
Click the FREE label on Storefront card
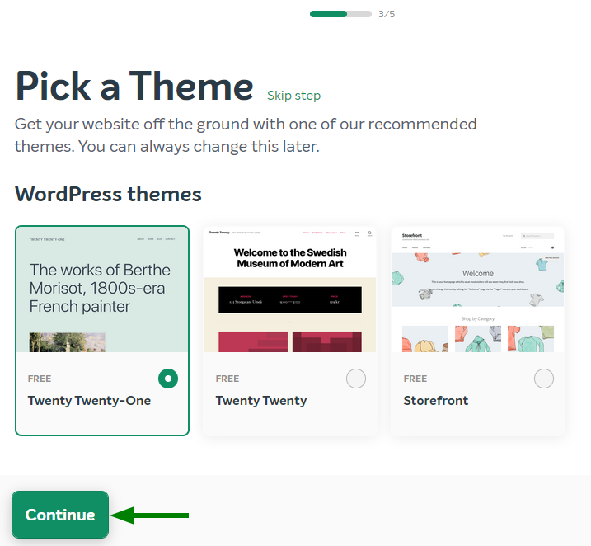click(415, 379)
